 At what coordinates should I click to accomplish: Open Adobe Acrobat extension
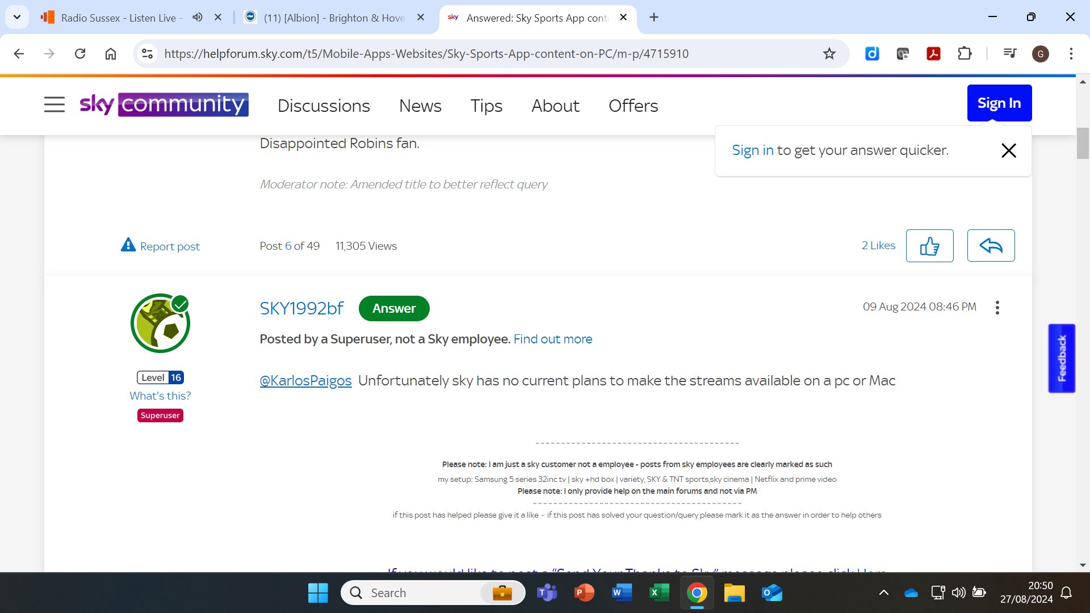coord(933,53)
